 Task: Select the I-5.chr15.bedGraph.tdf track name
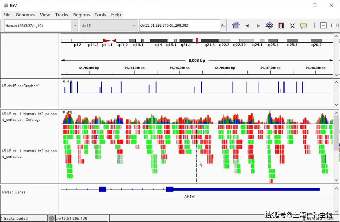coord(20,86)
